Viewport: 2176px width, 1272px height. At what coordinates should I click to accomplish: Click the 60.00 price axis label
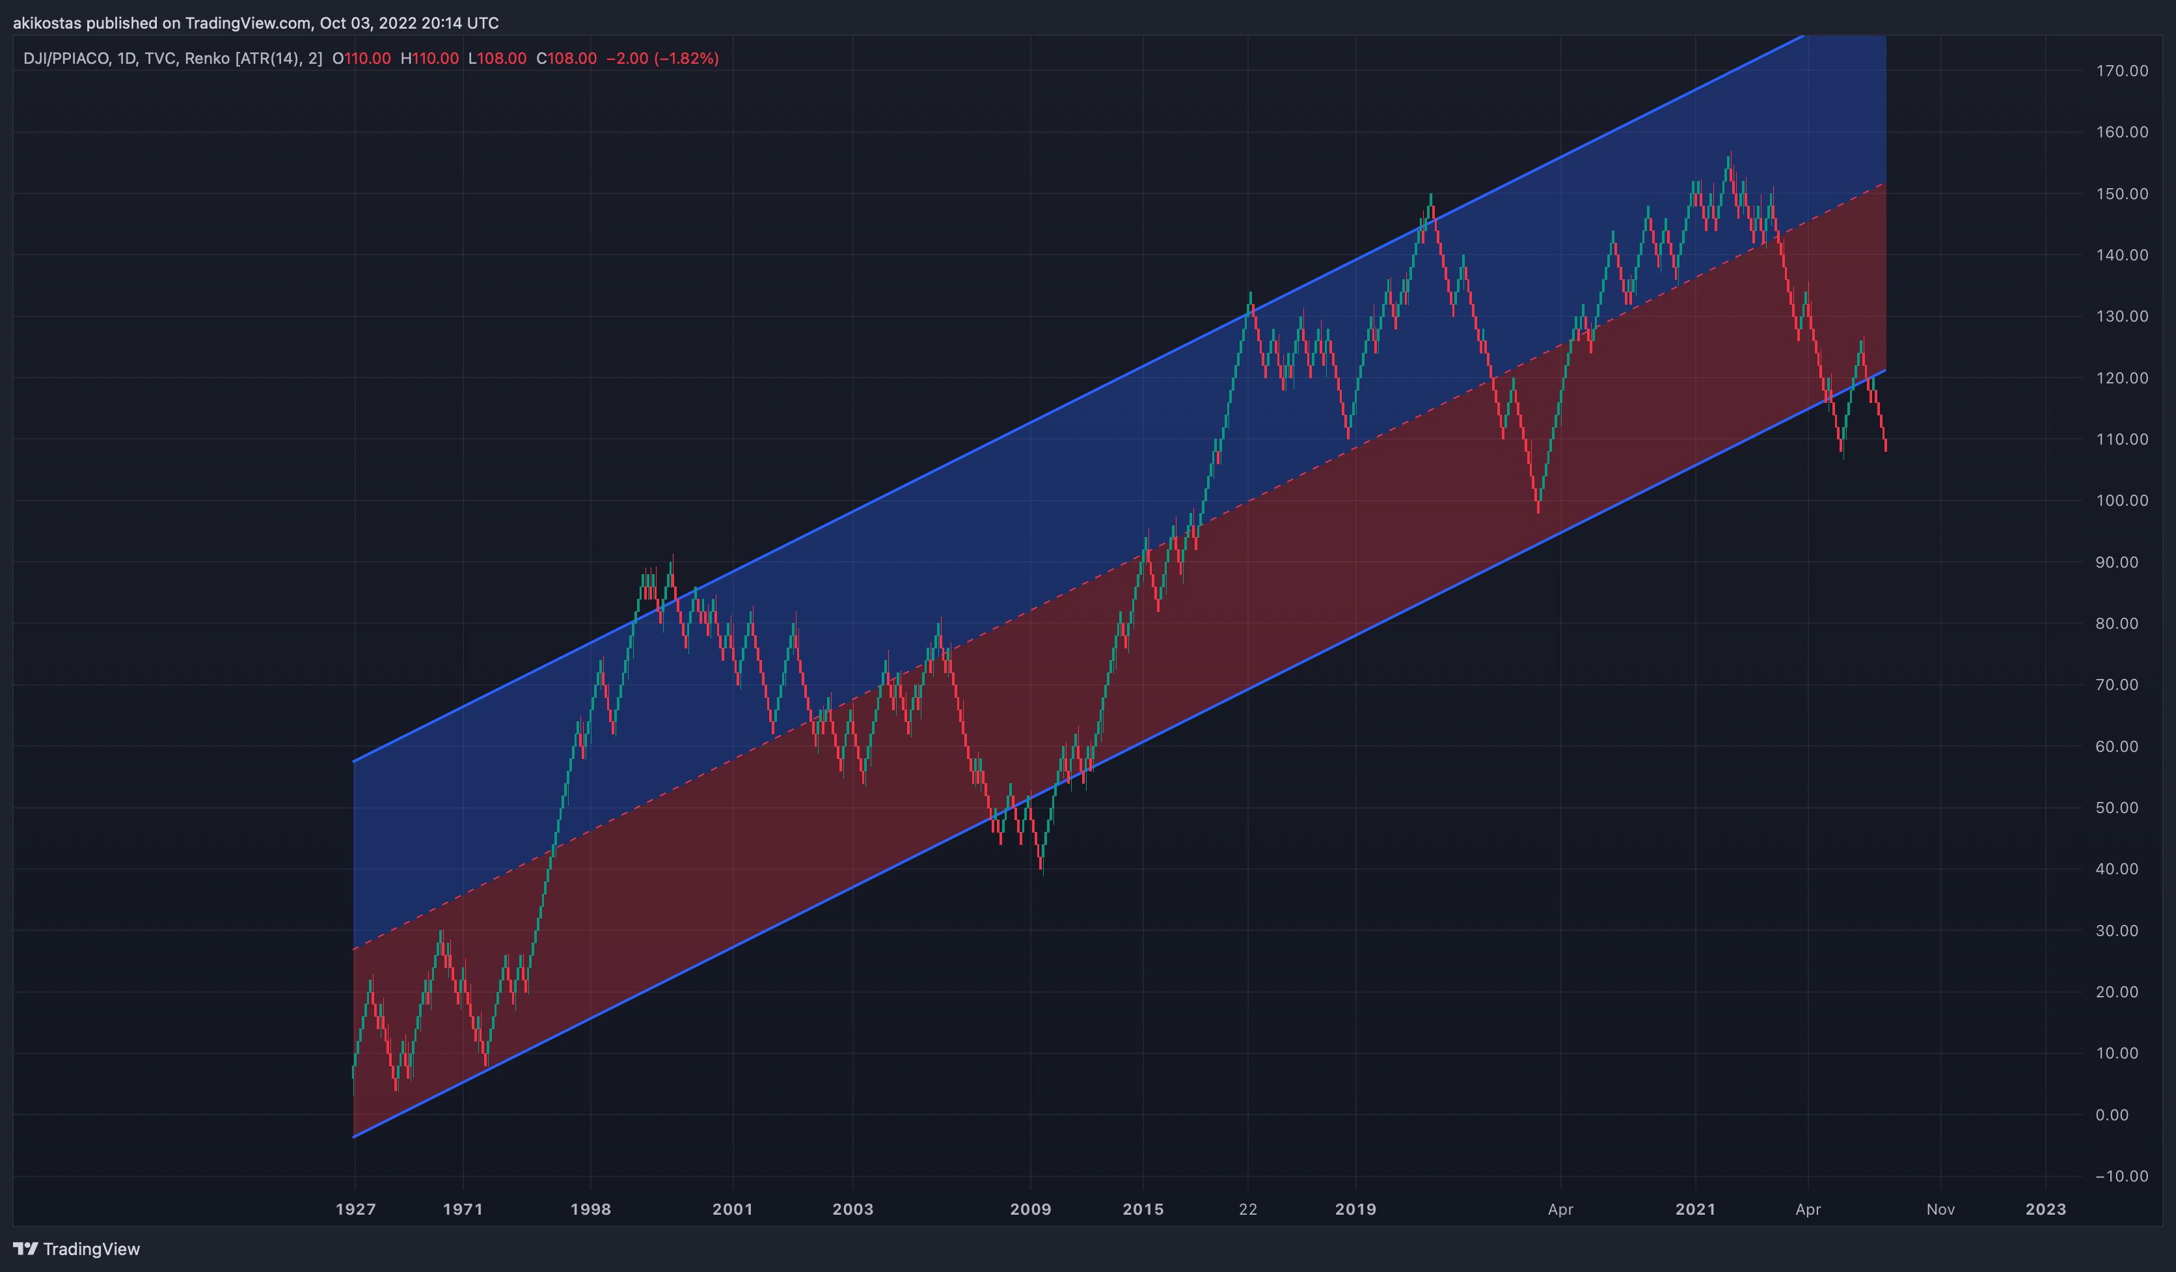point(2116,746)
